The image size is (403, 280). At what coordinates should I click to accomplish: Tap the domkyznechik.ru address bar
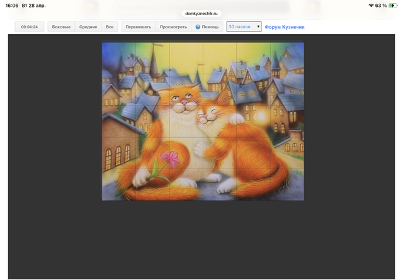(x=201, y=13)
